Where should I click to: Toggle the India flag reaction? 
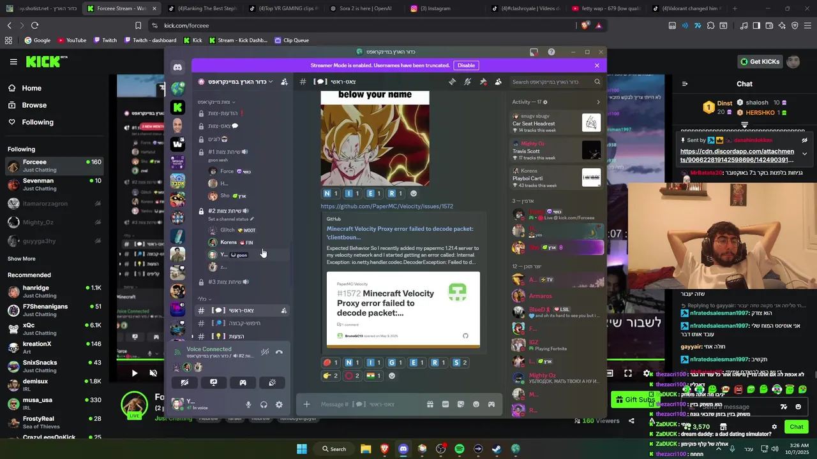[x=373, y=375]
